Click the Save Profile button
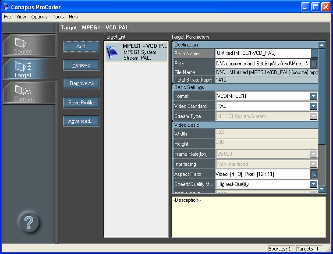This screenshot has width=333, height=254. pyautogui.click(x=81, y=103)
